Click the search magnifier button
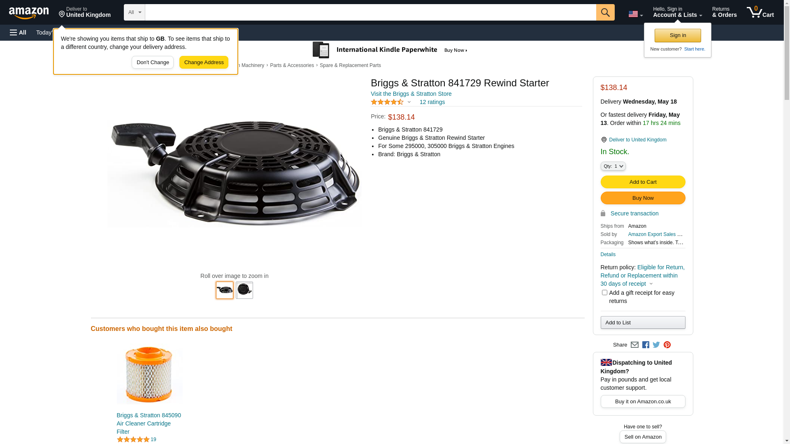Image resolution: width=790 pixels, height=444 pixels. pyautogui.click(x=605, y=12)
